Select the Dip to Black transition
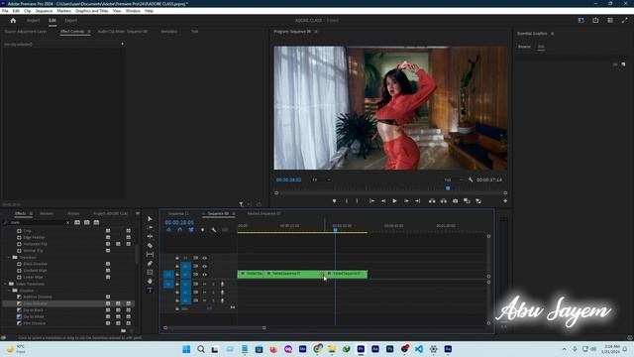The height and width of the screenshot is (357, 634). coord(33,310)
